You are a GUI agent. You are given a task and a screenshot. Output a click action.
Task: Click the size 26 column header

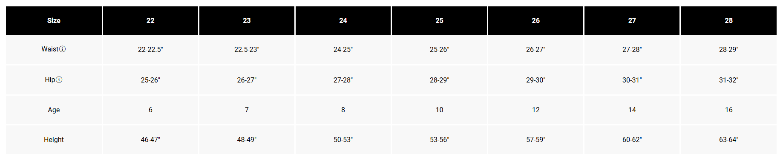point(535,20)
